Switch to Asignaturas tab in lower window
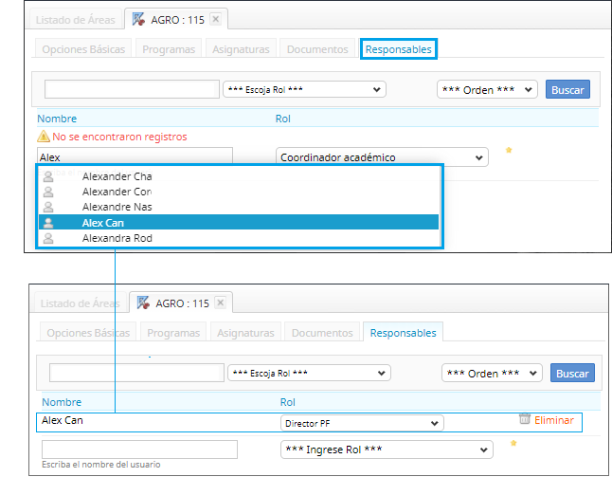Image resolution: width=612 pixels, height=477 pixels. (x=245, y=333)
